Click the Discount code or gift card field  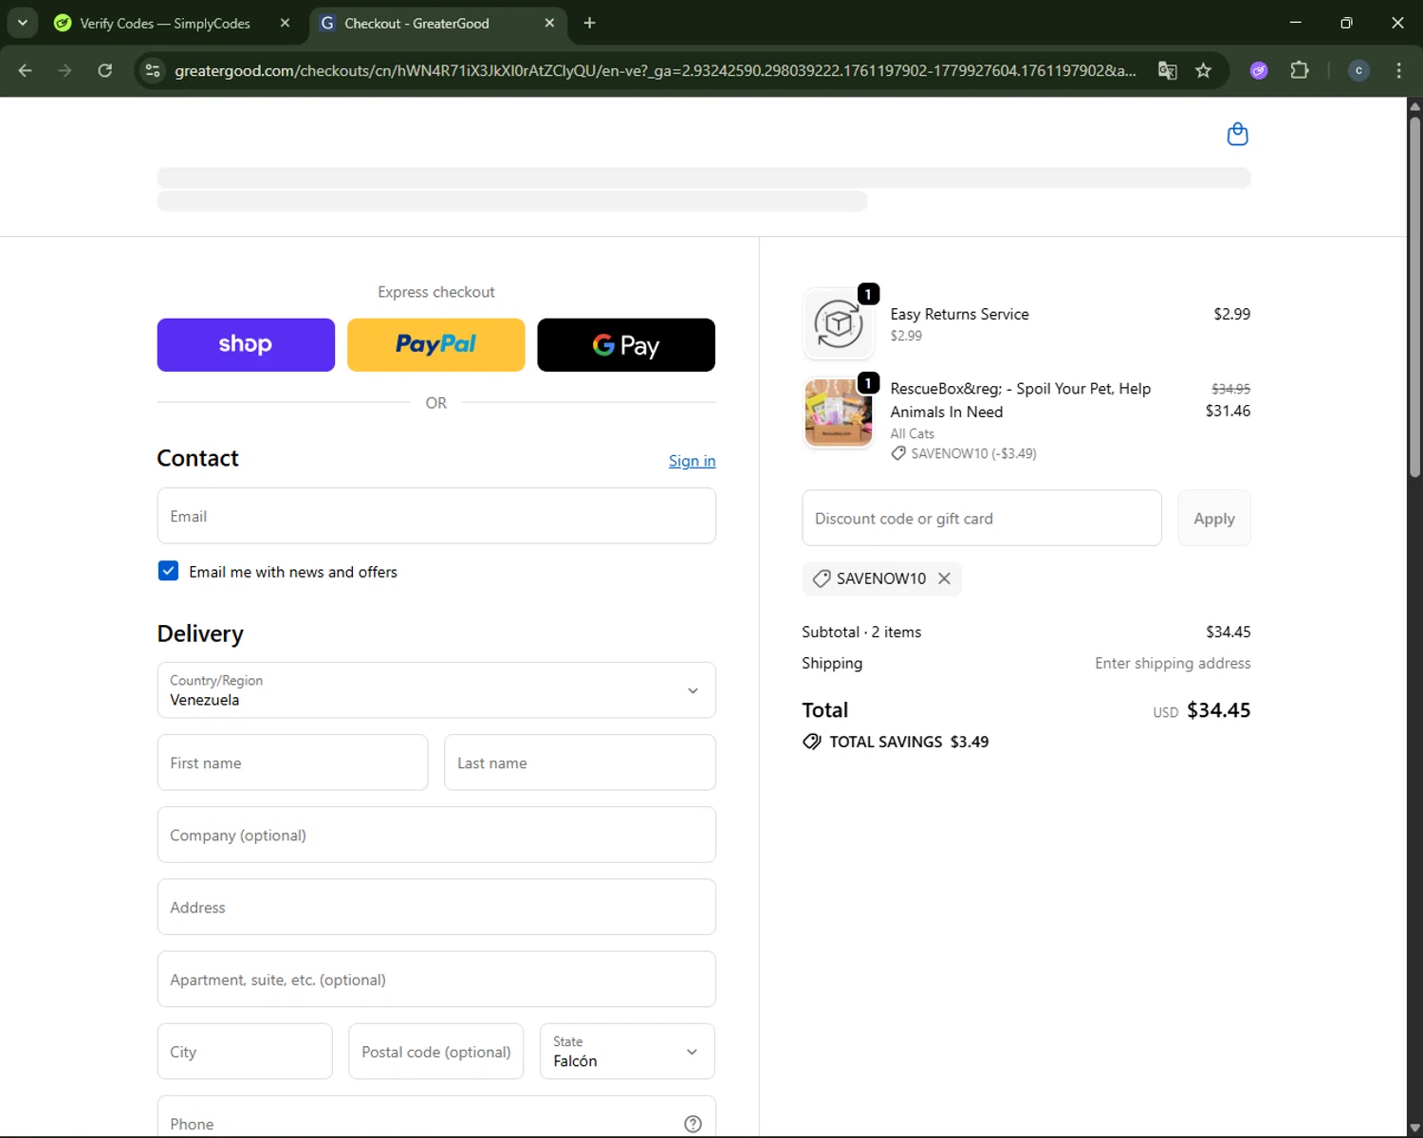coord(982,519)
